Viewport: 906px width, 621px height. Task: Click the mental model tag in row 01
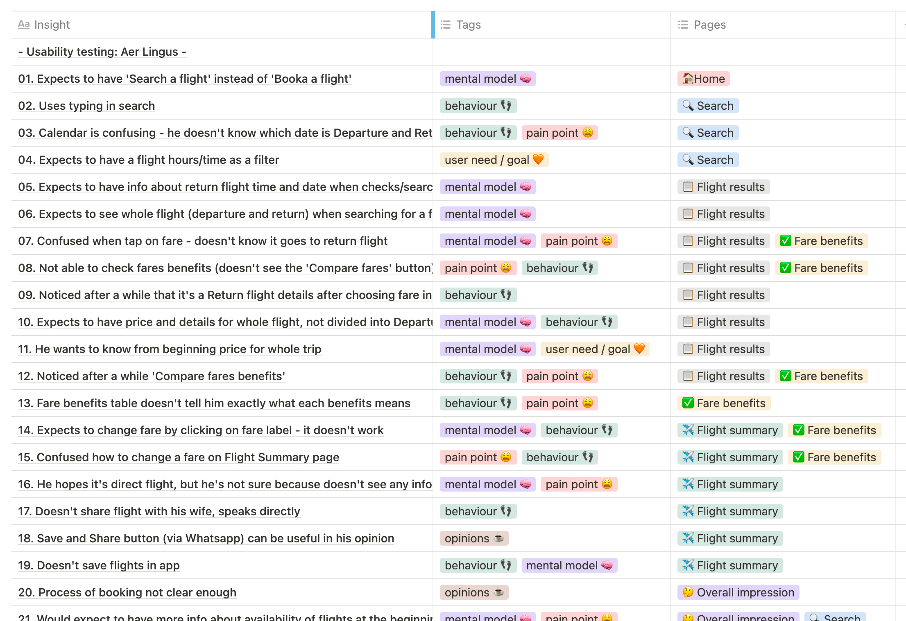tap(487, 79)
